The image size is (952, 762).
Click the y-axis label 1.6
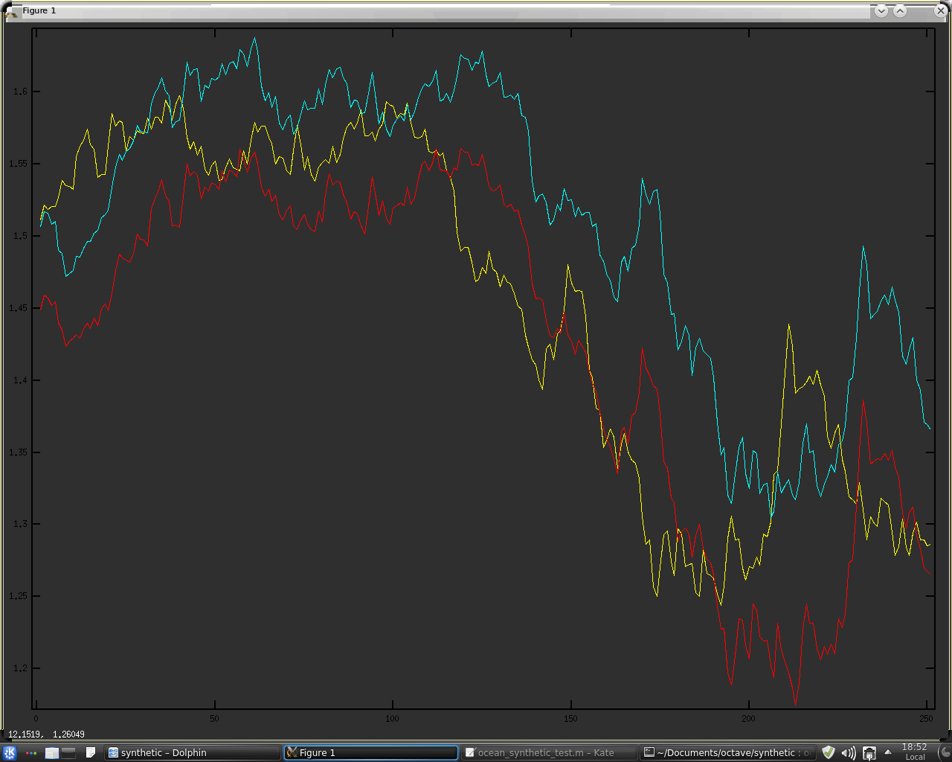coord(21,92)
